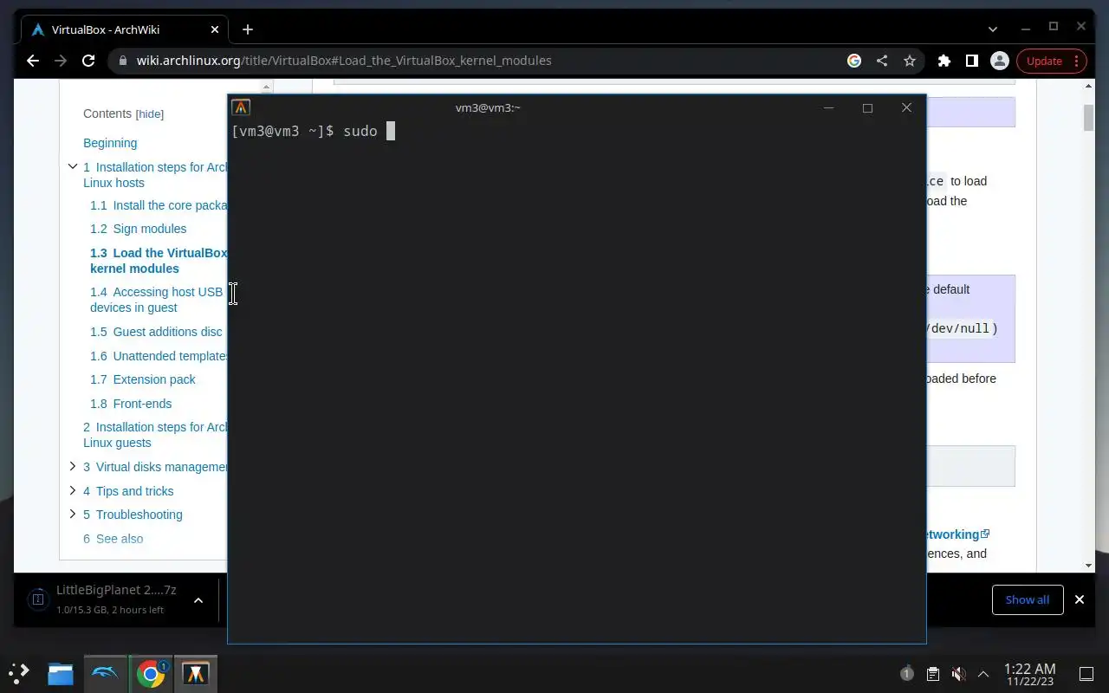Select the VirtualBox - ArchWiki tab
The height and width of the screenshot is (693, 1109).
(125, 29)
